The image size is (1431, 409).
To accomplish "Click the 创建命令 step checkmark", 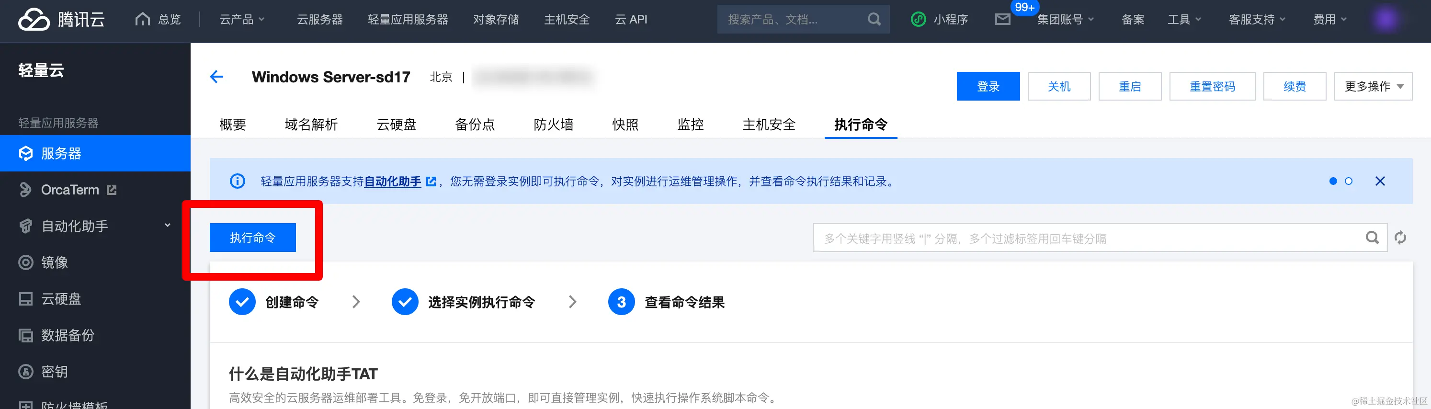I will (242, 302).
